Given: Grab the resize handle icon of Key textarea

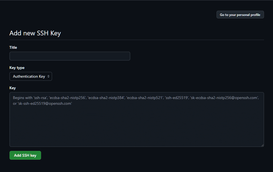Looking at the screenshot, I should click(262, 145).
